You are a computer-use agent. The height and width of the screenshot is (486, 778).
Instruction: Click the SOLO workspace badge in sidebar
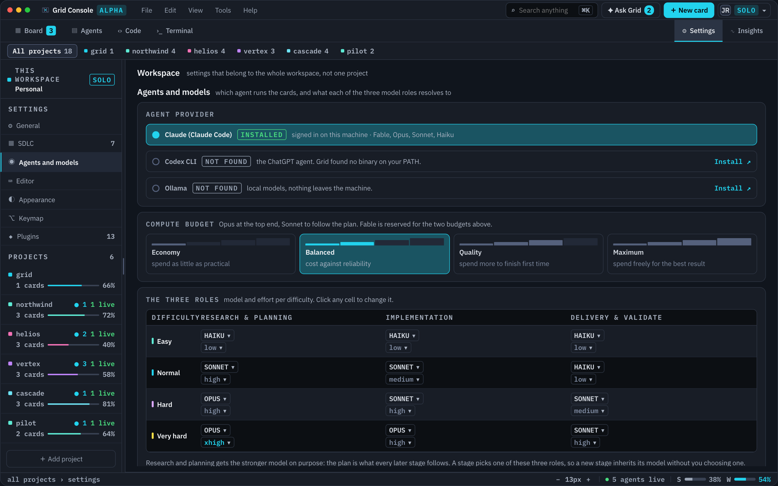[x=102, y=80]
